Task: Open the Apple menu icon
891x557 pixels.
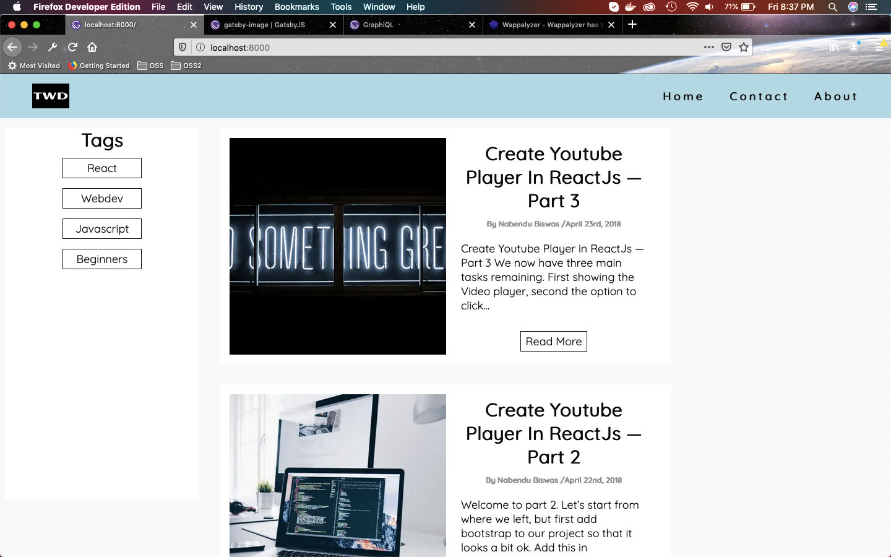Action: click(17, 7)
